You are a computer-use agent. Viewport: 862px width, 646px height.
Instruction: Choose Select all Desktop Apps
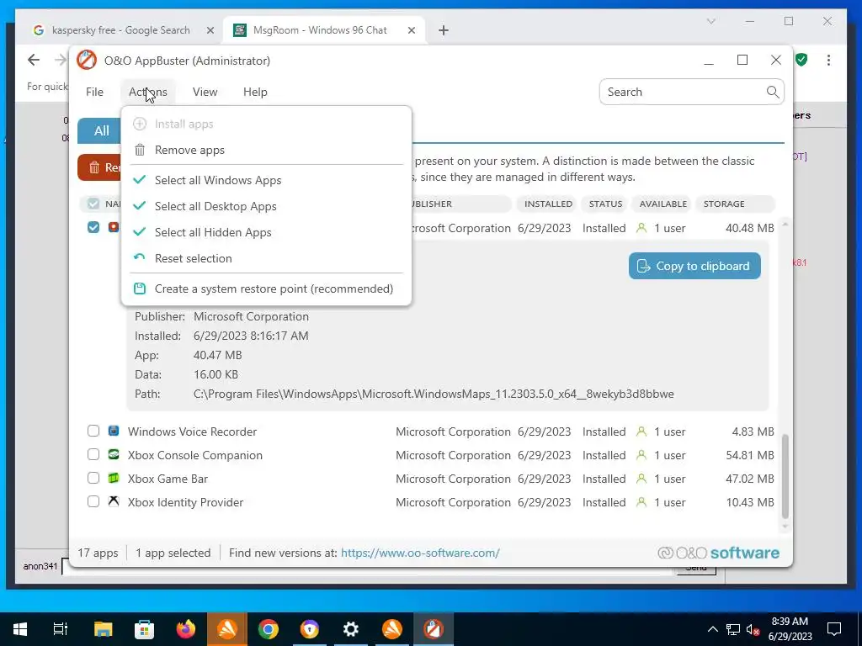click(266, 206)
